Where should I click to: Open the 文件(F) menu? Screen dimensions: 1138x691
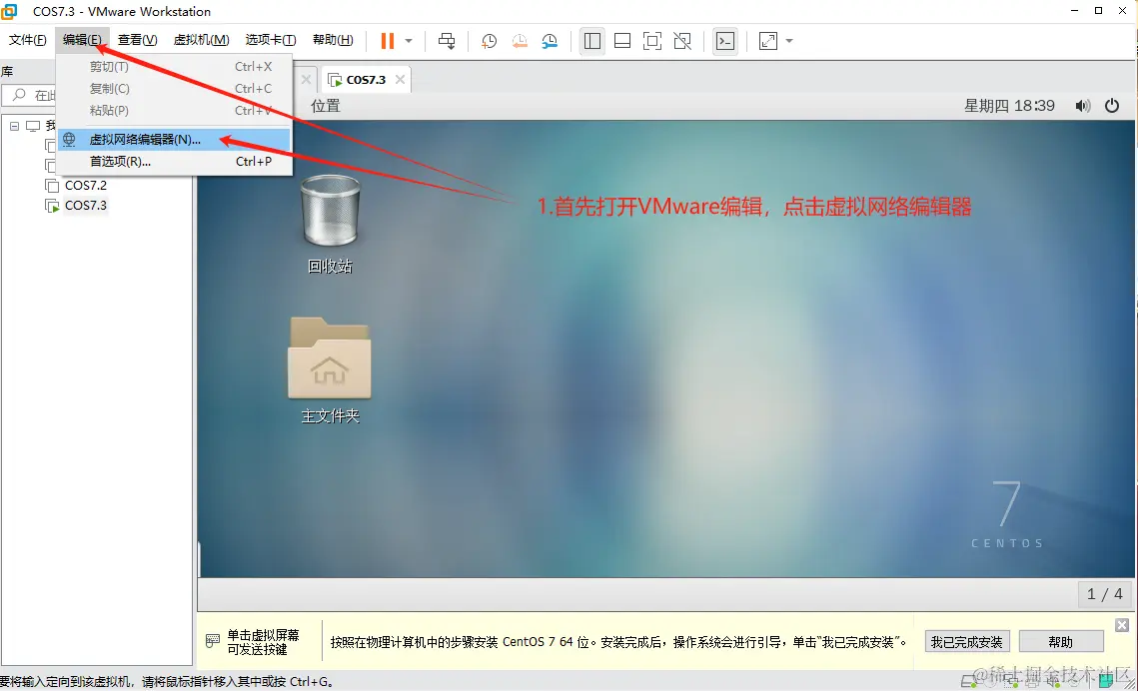[x=28, y=40]
